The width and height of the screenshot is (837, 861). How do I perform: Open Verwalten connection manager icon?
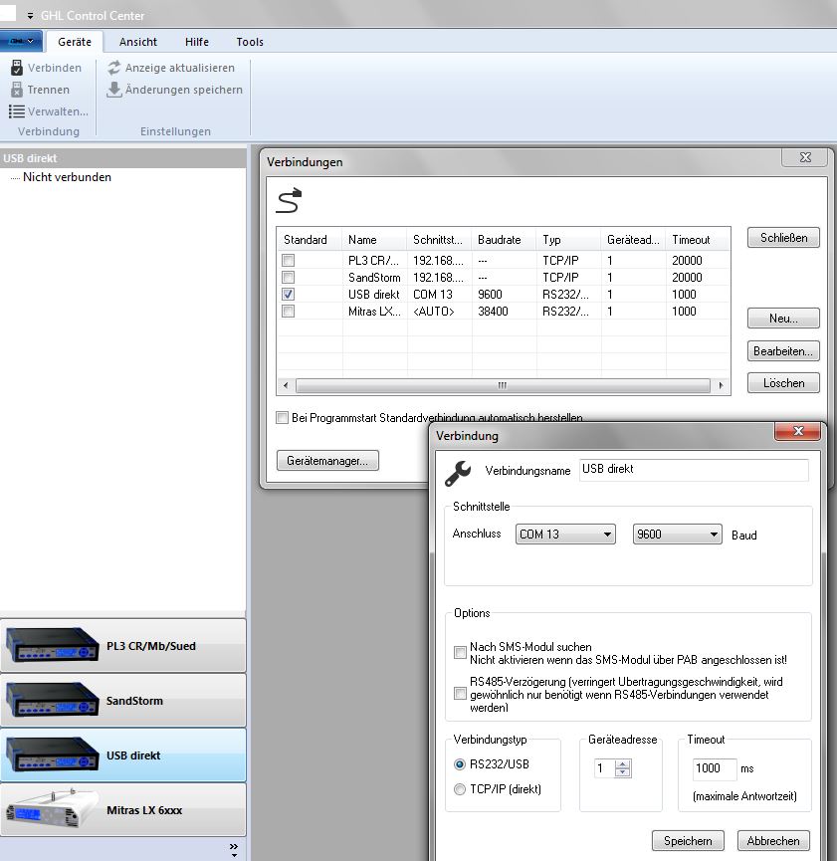click(17, 111)
